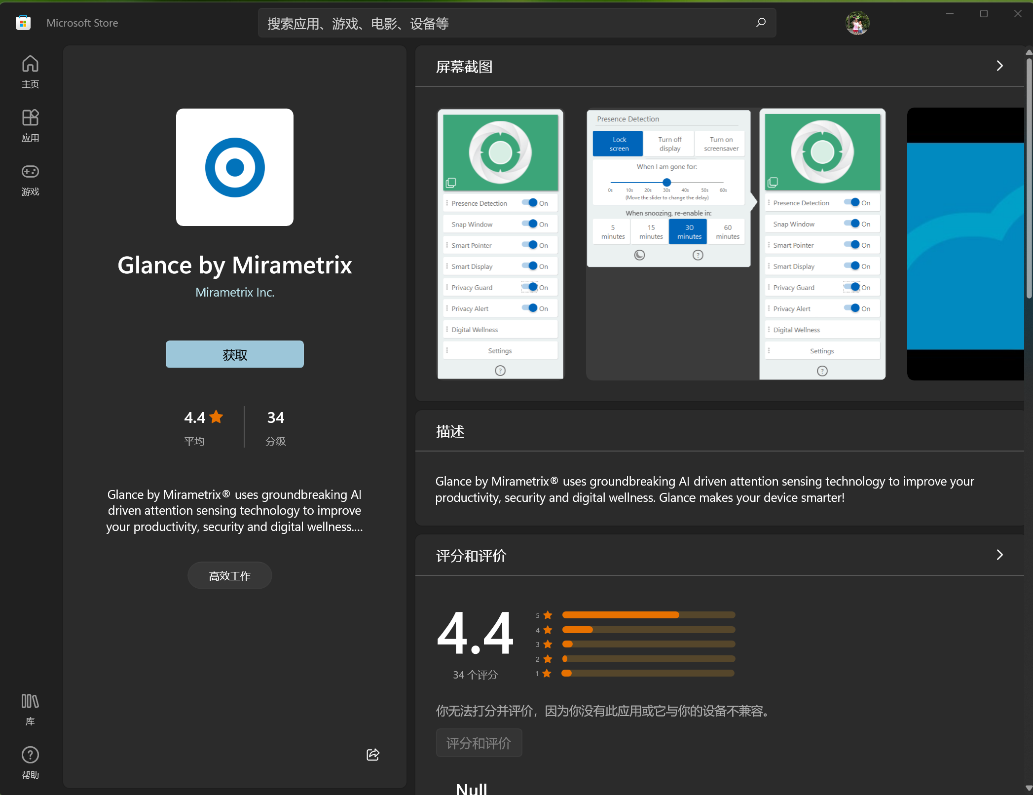Click the Glance app logo image
The image size is (1033, 795).
(x=235, y=167)
